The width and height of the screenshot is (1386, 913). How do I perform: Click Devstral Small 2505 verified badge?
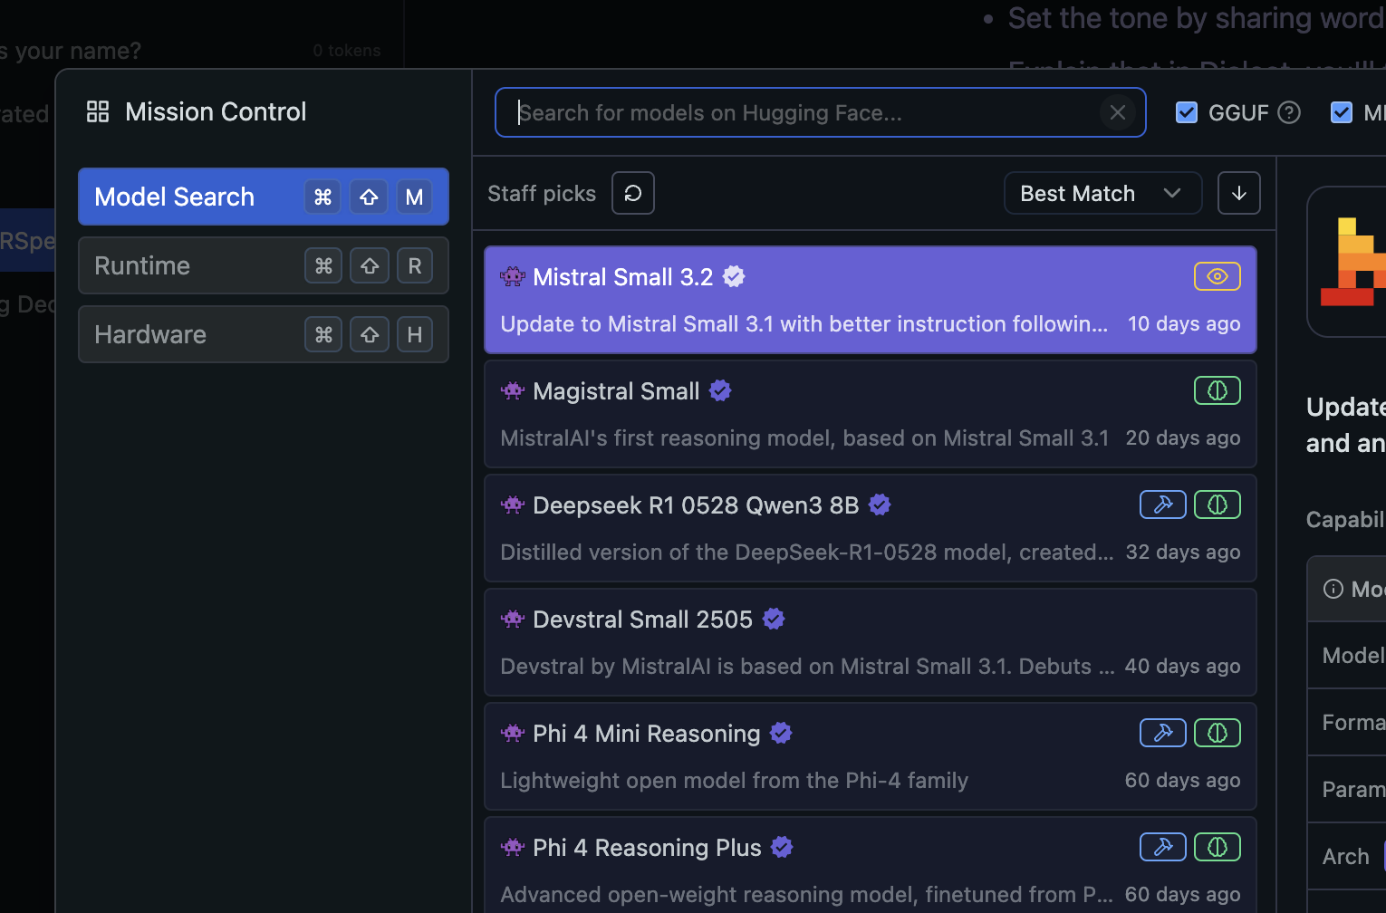tap(774, 619)
